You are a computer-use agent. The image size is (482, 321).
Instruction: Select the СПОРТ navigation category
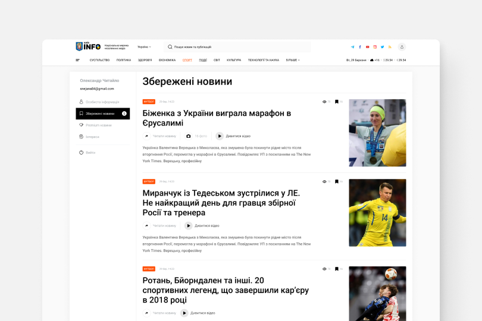187,60
